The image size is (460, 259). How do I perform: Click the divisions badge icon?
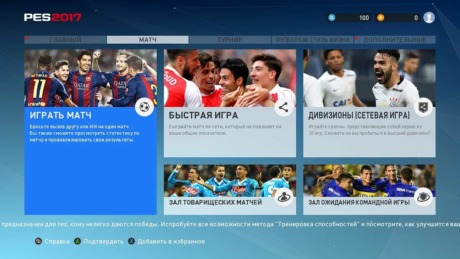pos(423,107)
